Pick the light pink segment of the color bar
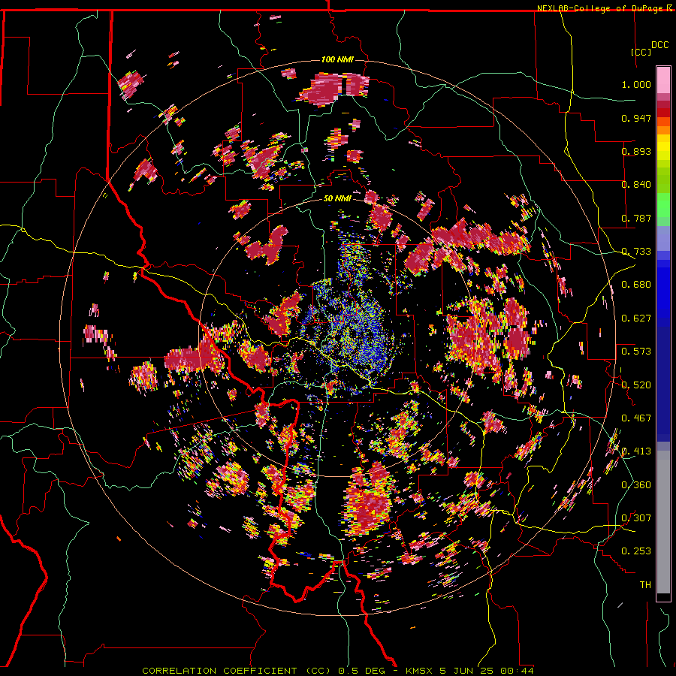This screenshot has height=676, width=676. pos(663,80)
